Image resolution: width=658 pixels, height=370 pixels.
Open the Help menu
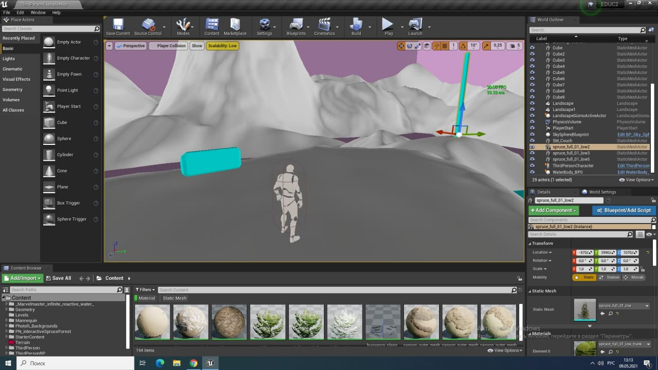click(57, 12)
